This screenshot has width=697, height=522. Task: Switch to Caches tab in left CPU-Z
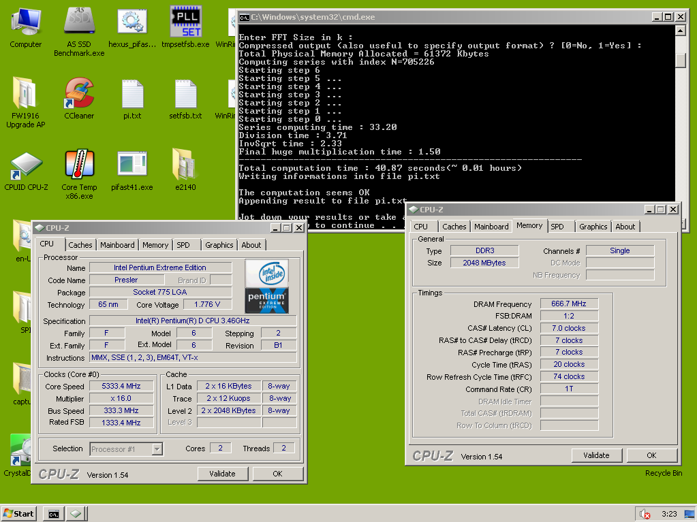[x=80, y=245]
